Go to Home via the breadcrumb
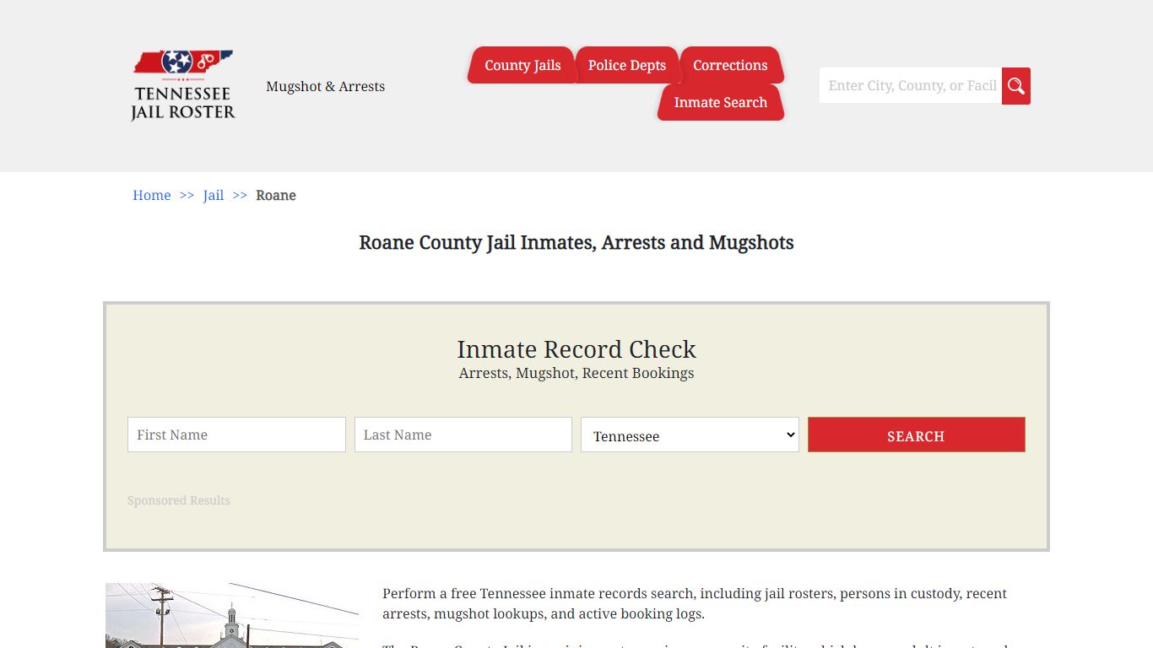Image resolution: width=1153 pixels, height=648 pixels. (x=151, y=195)
